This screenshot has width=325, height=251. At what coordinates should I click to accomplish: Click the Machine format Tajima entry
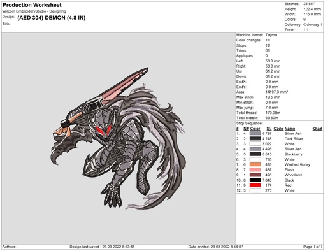pos(257,35)
